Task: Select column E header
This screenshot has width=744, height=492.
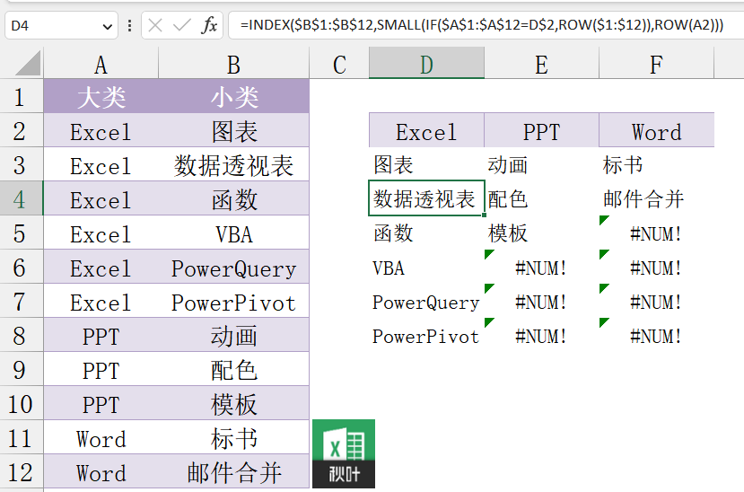Action: 541,64
